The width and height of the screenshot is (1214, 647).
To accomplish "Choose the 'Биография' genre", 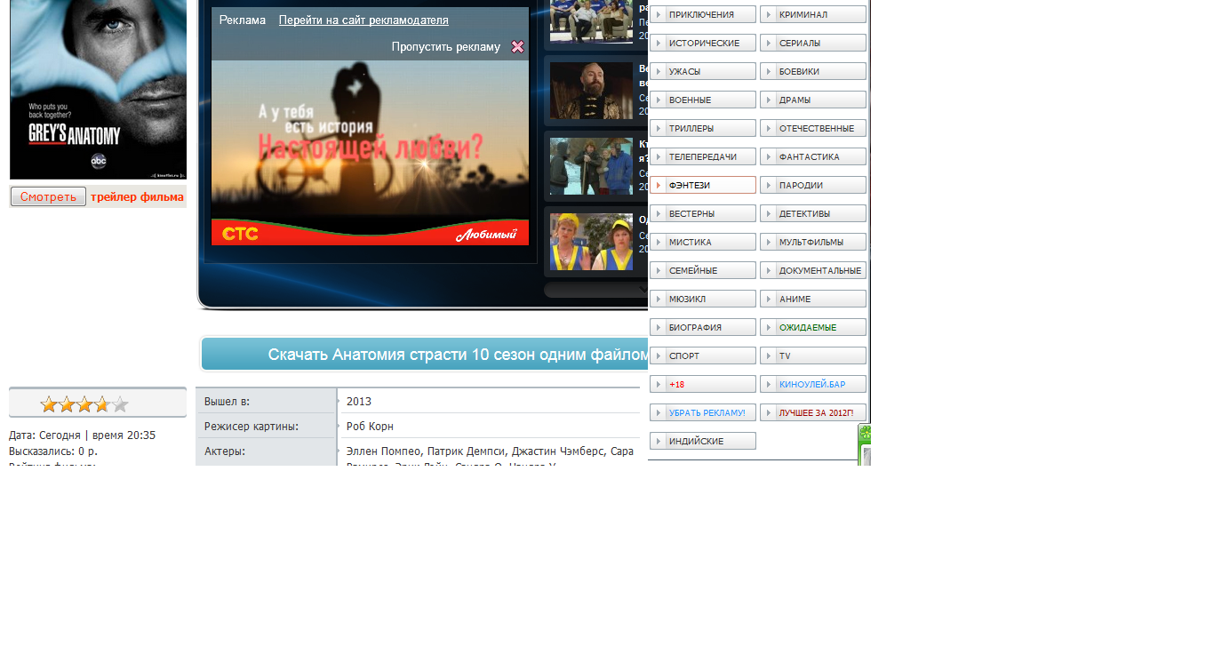I will [x=703, y=328].
